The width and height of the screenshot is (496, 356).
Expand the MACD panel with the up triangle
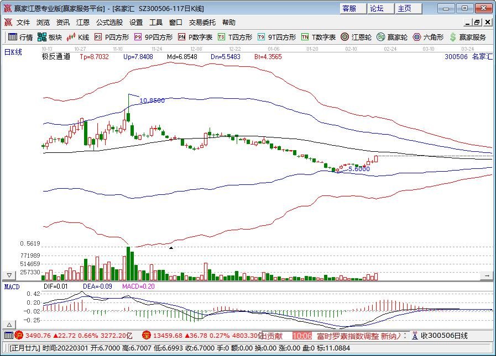[x=9, y=325]
